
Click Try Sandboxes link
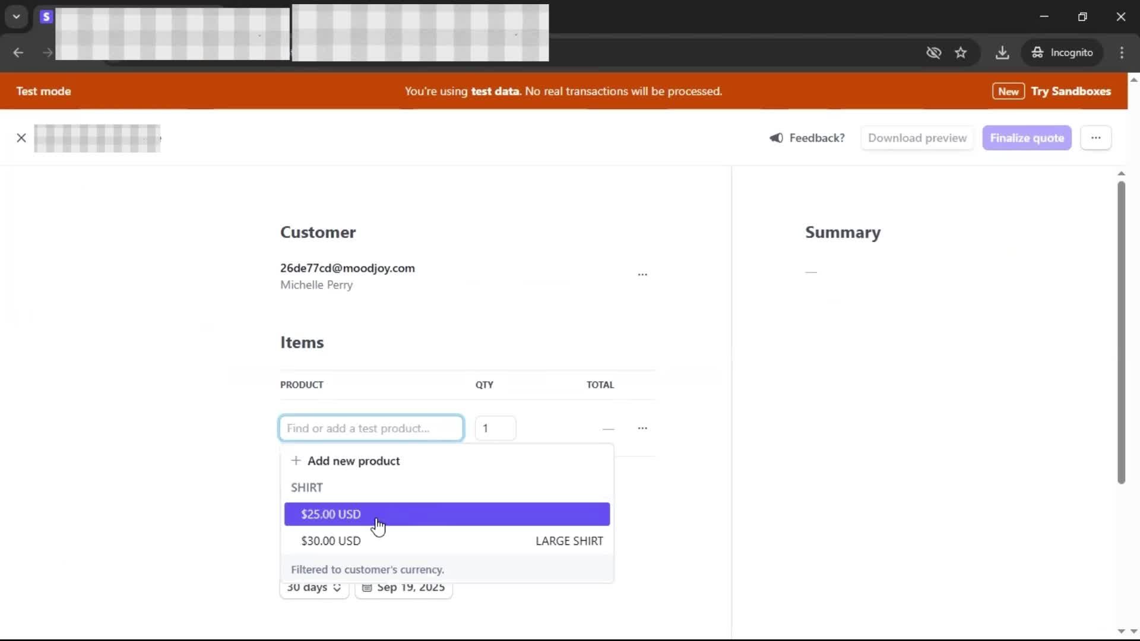click(x=1071, y=91)
